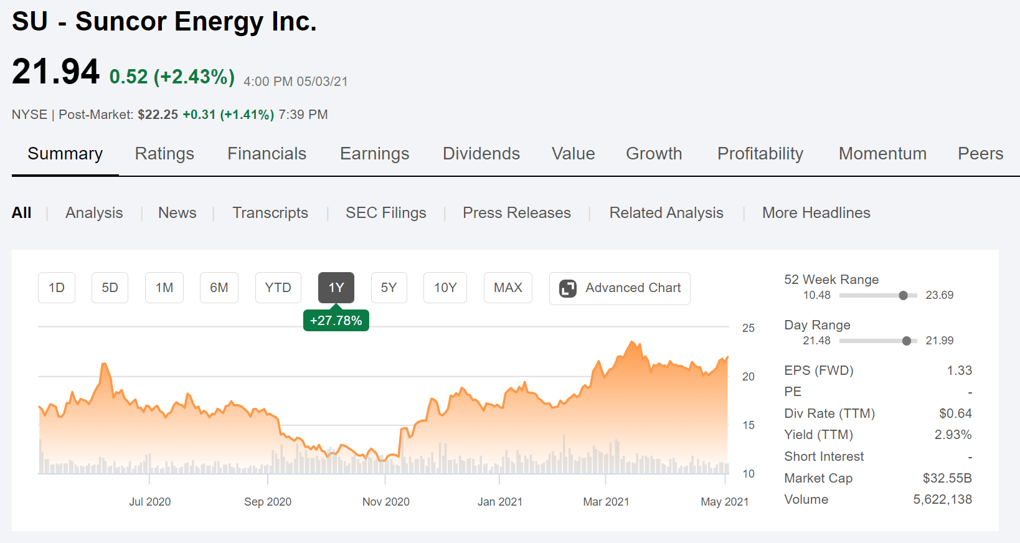This screenshot has width=1020, height=543.
Task: Open the News section
Action: pos(177,213)
